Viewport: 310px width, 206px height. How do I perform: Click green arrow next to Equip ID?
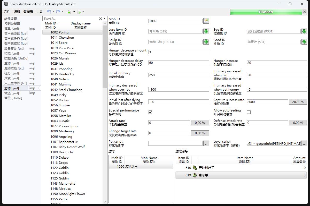click(x=206, y=42)
